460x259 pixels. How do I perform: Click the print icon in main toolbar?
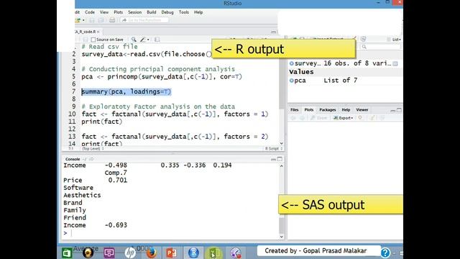(112, 20)
